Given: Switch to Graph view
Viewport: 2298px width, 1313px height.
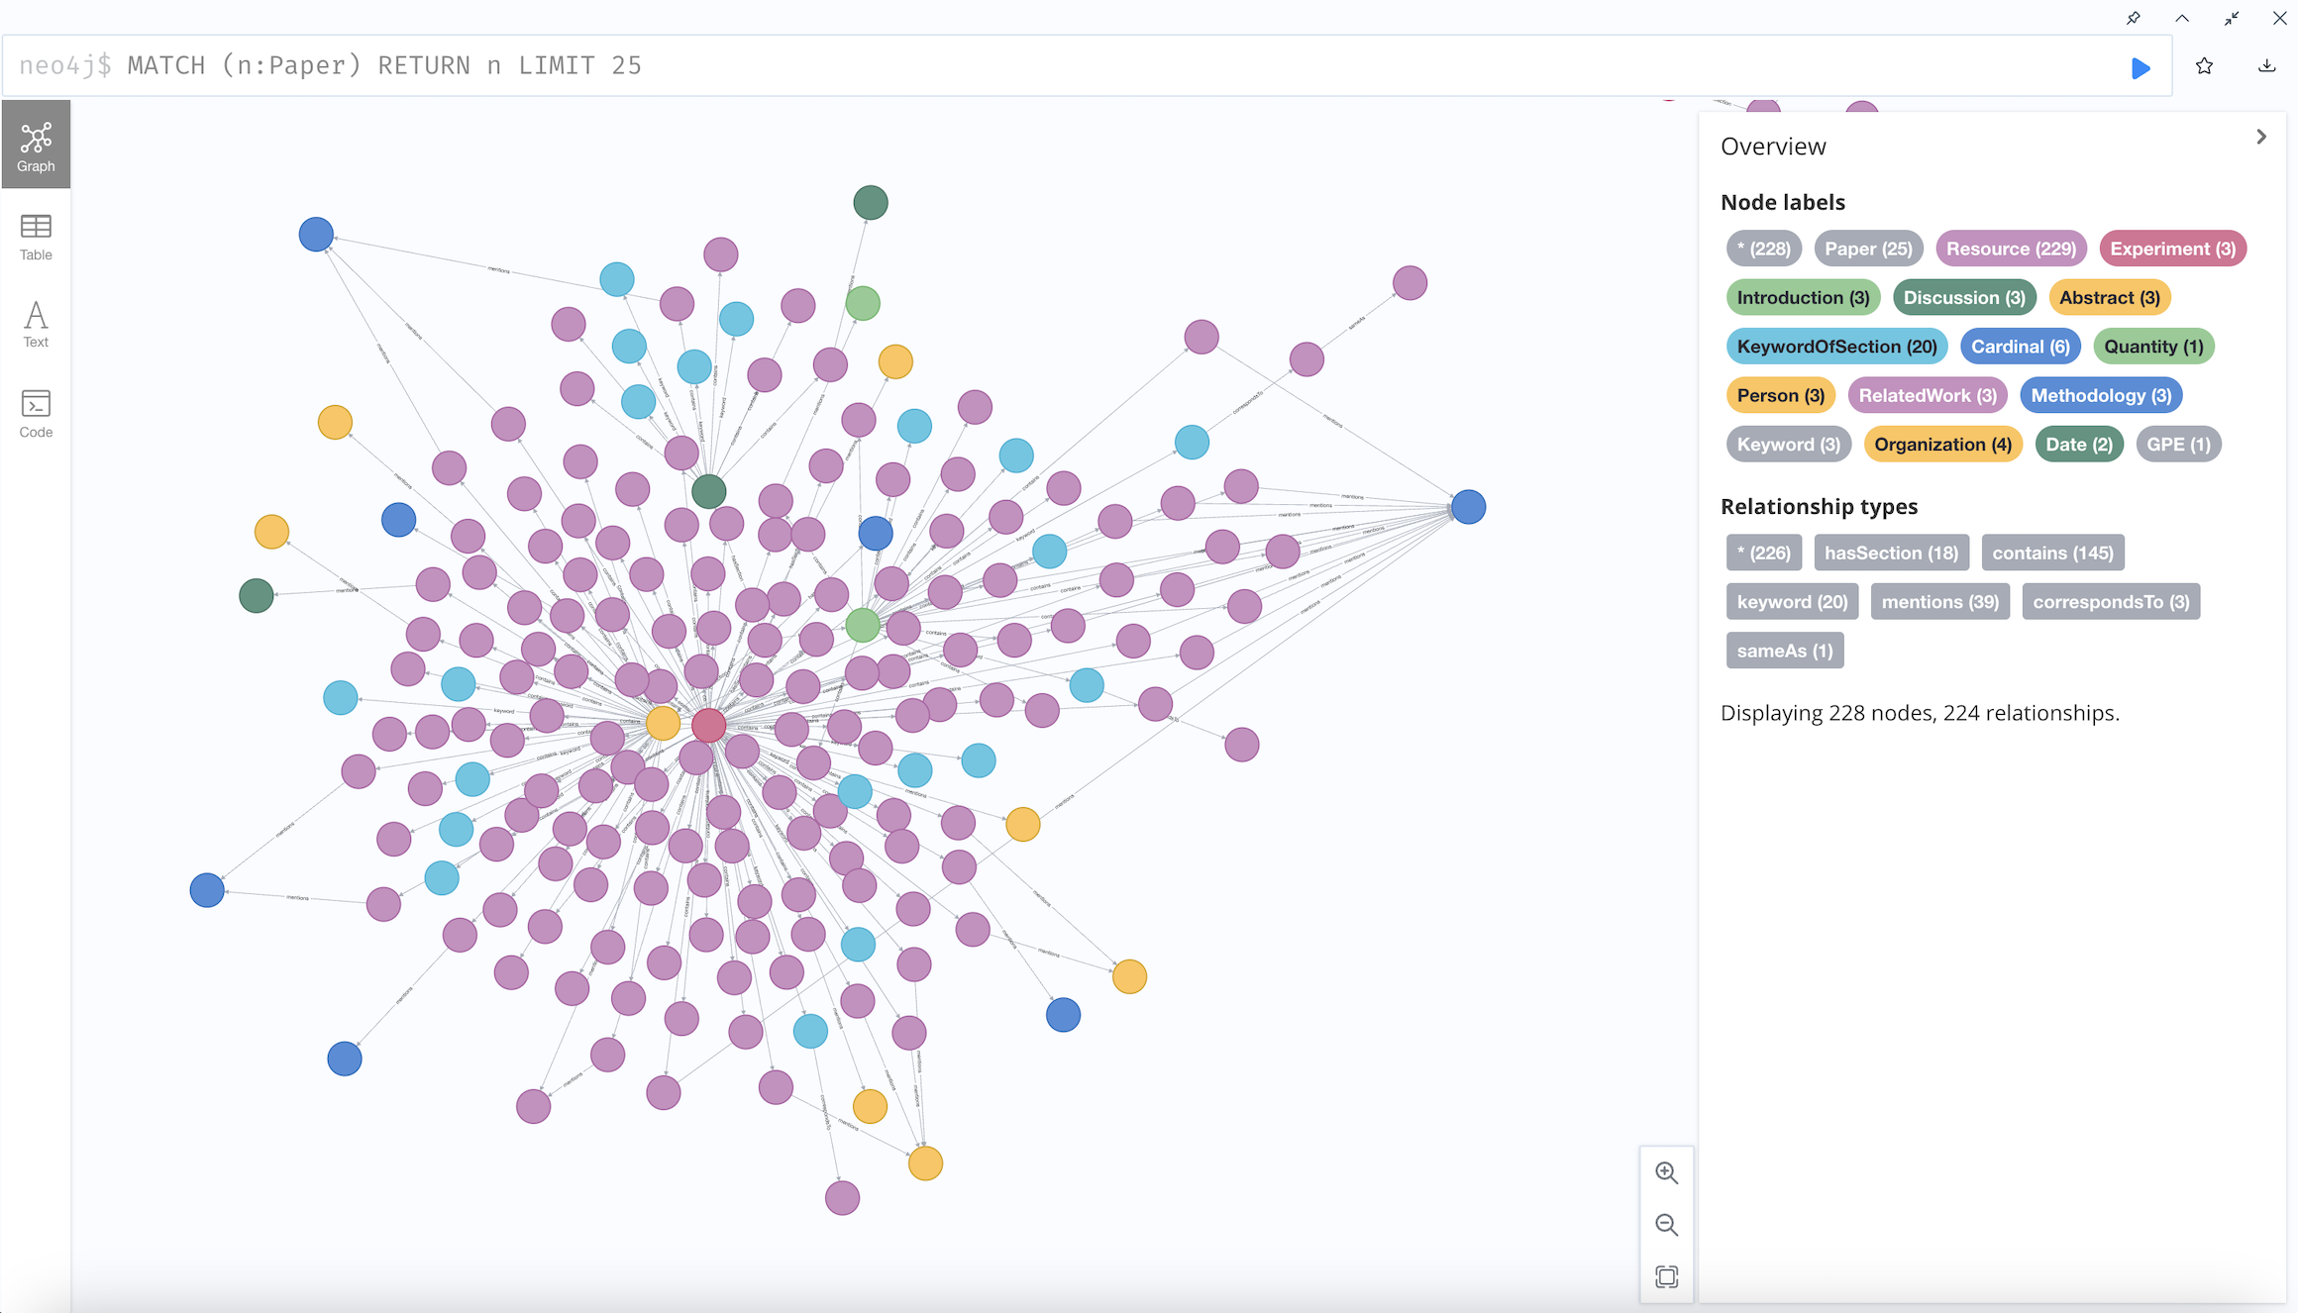Looking at the screenshot, I should click(x=36, y=145).
